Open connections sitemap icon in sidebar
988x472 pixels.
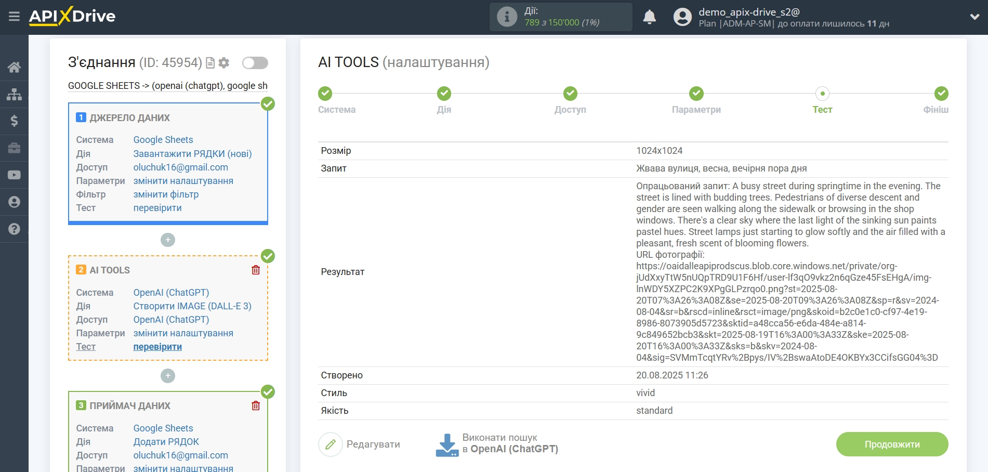[14, 94]
